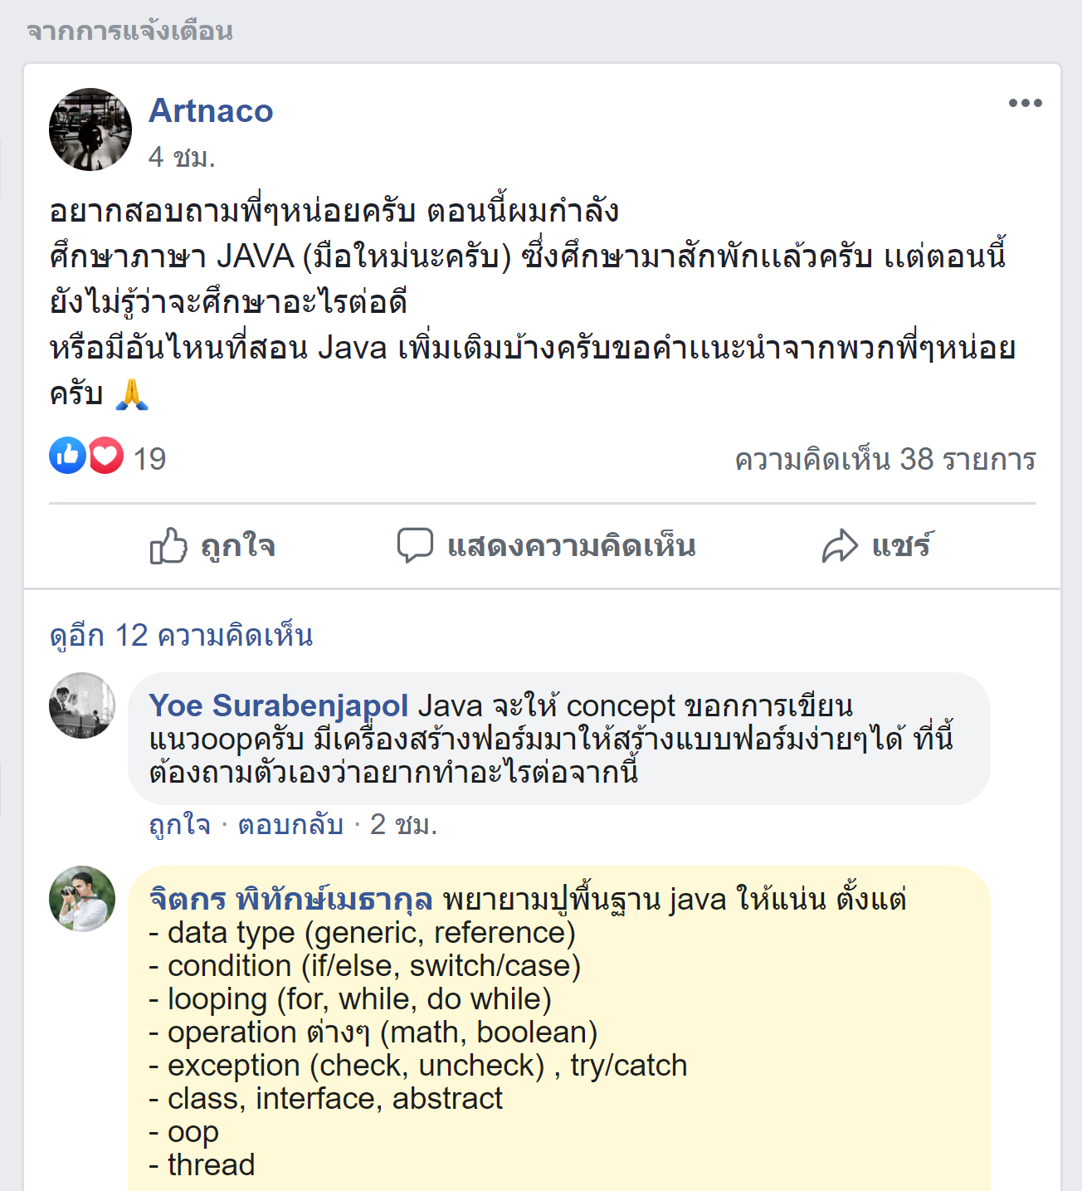Open the Artnaco profile name link
1082x1191 pixels.
coord(211,110)
